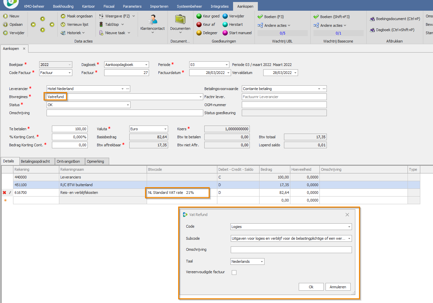Close the Aankopen document tab
Viewport: 433px width, 303px height.
24,49
